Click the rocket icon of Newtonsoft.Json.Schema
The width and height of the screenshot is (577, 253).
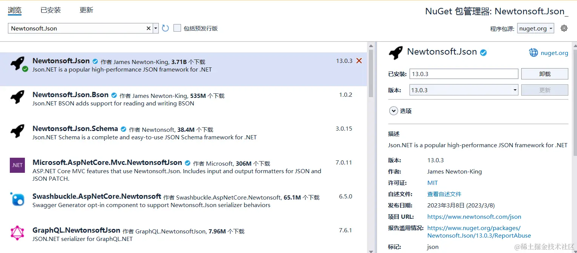point(17,131)
